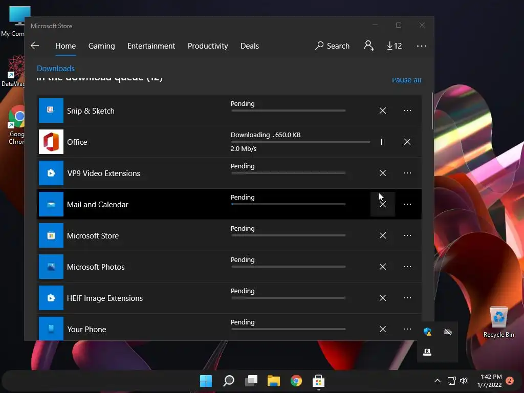Click the network icon in system tray
The height and width of the screenshot is (393, 524).
point(451,381)
